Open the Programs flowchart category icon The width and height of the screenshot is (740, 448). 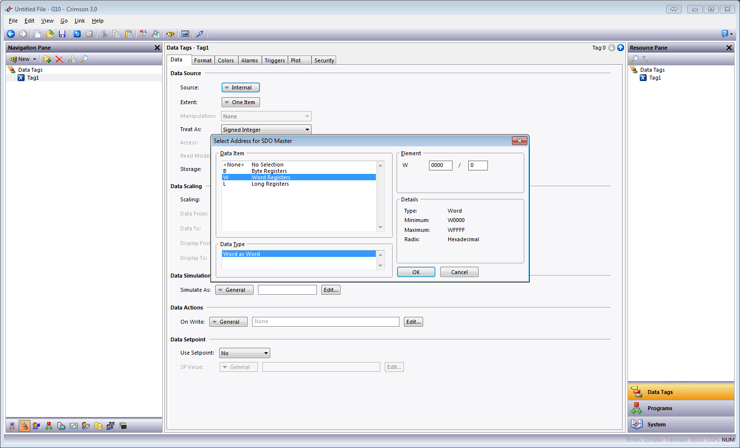pos(49,426)
